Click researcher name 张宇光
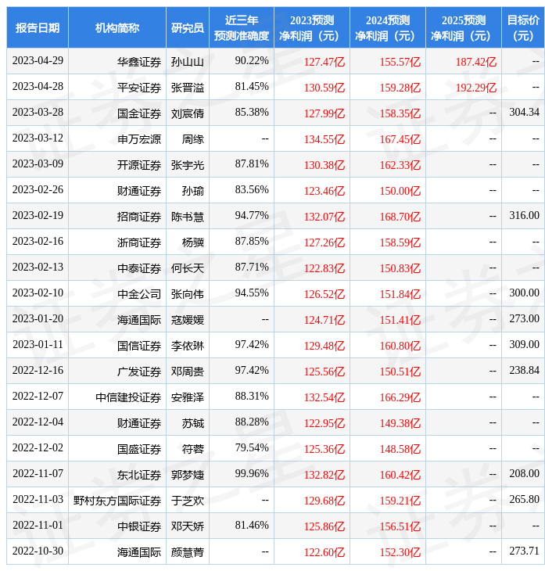 pyautogui.click(x=188, y=165)
